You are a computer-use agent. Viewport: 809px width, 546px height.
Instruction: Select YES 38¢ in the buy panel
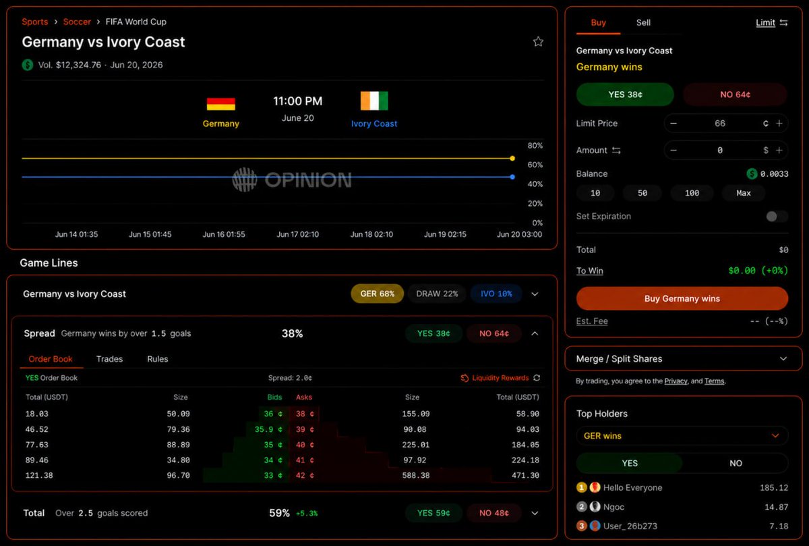point(625,94)
